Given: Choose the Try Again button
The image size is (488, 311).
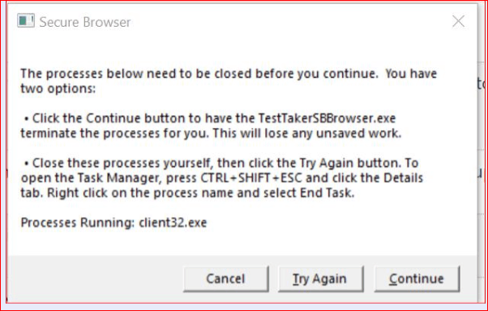Looking at the screenshot, I should click(320, 279).
